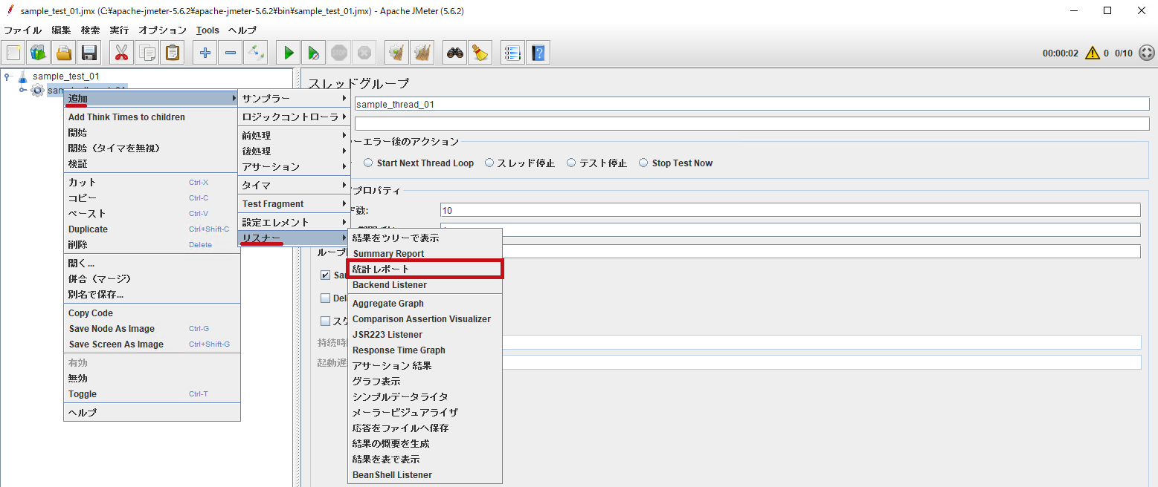Screen dimensions: 1158x487
Task: Select the テスト停止 radio option
Action: [x=571, y=163]
